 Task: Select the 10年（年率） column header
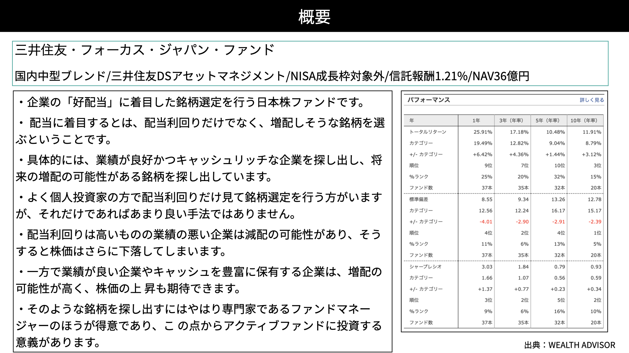[x=585, y=121]
